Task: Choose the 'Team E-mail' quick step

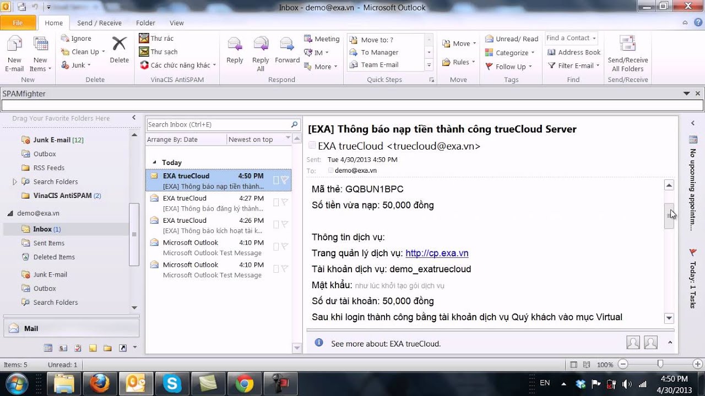Action: 386,64
